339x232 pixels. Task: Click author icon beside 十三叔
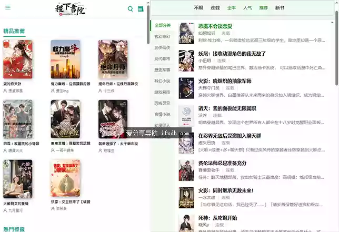coord(100,90)
